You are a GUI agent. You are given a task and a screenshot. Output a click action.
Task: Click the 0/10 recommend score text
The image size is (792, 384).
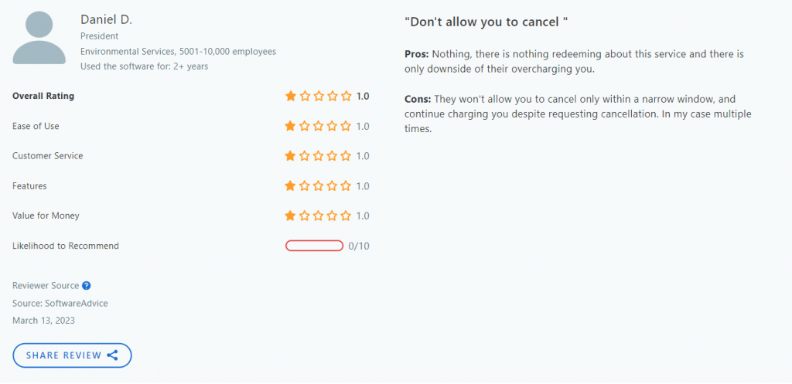tap(359, 246)
